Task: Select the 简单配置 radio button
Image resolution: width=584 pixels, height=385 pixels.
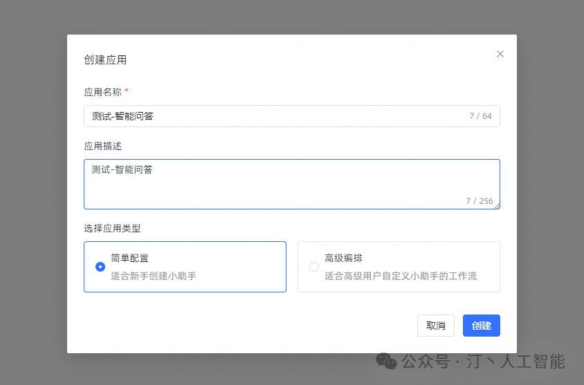Action: (x=100, y=267)
